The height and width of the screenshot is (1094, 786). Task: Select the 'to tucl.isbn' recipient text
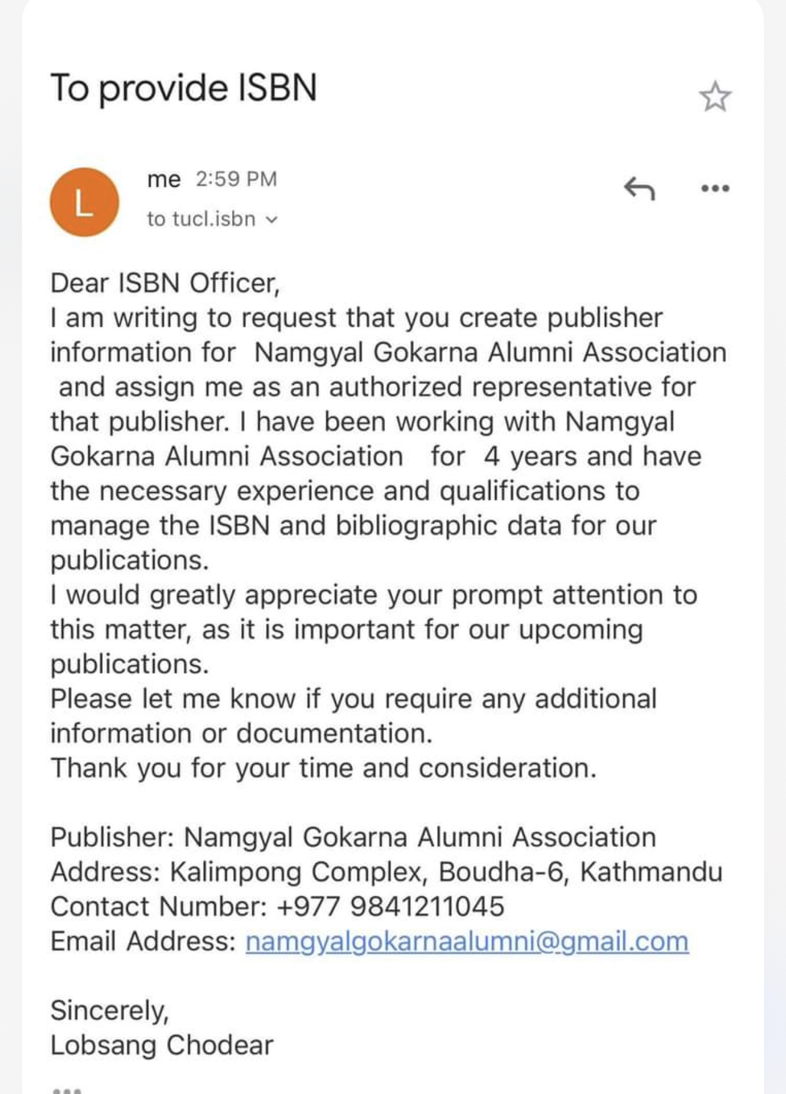coord(201,219)
